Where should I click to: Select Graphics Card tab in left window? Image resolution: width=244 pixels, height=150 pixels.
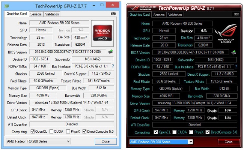(x=17, y=13)
